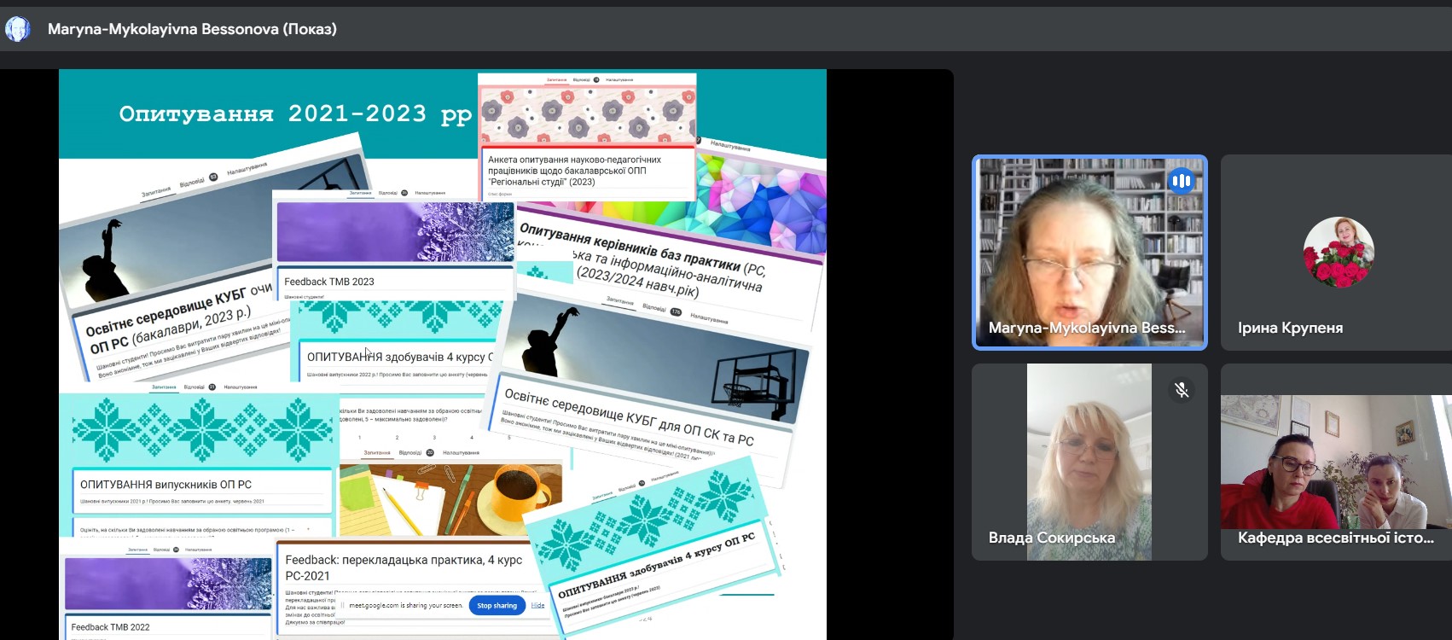
Task: Open Запитання tab above the 'Feedback ТМВ 2023' form
Action: (x=361, y=193)
